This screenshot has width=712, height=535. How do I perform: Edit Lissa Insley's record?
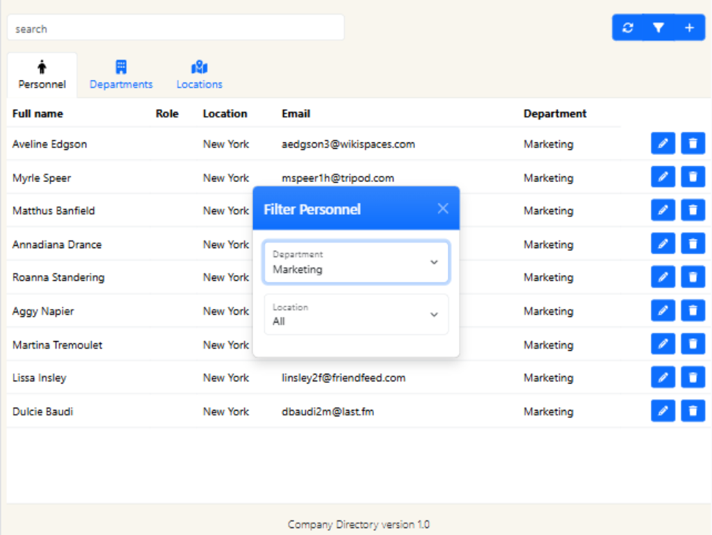[x=663, y=377]
